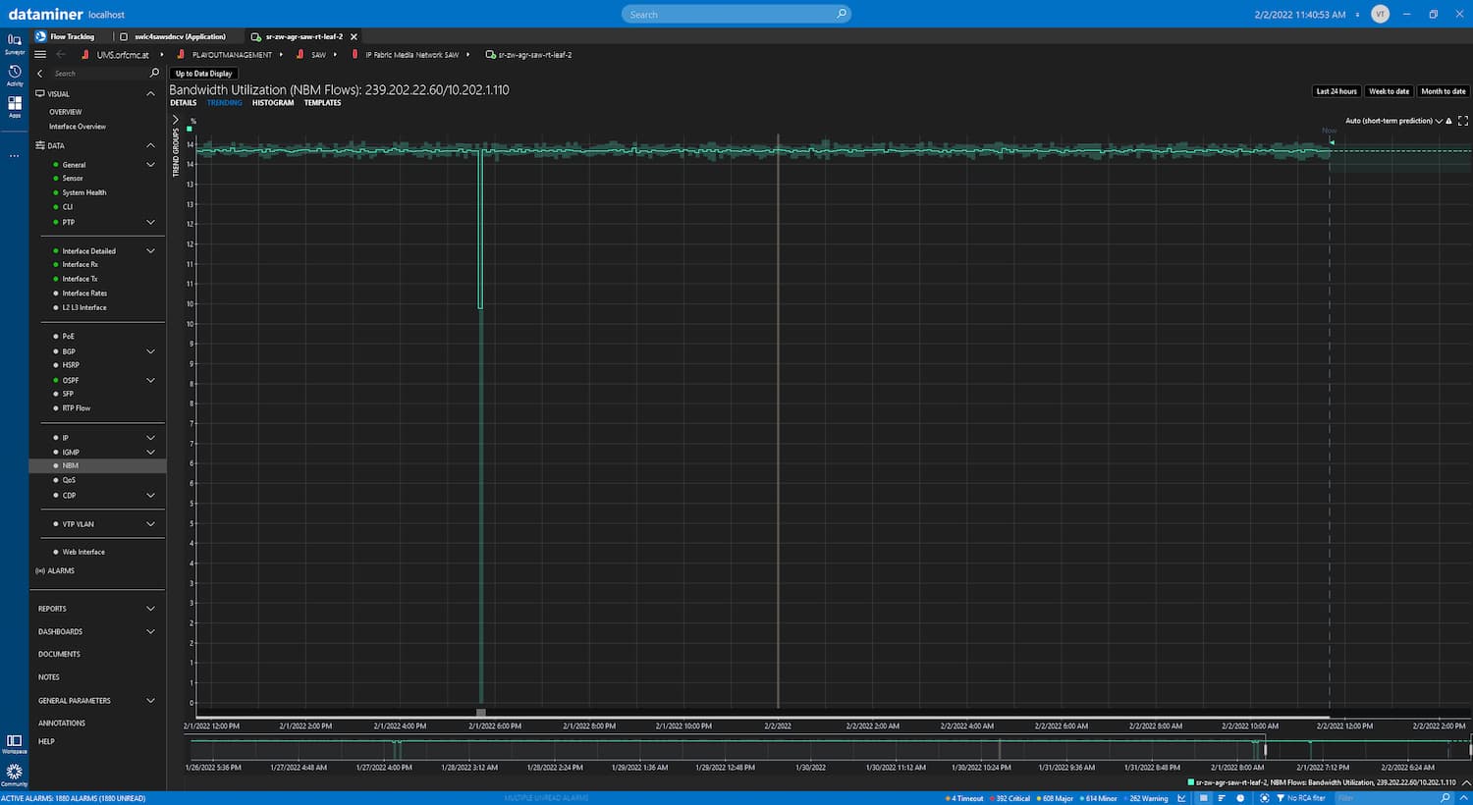Open the DETAILS tab
The width and height of the screenshot is (1473, 805).
click(183, 102)
